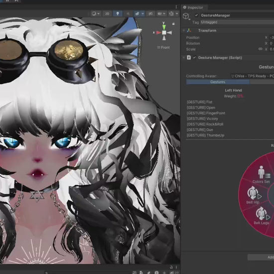Select the [GESTURE] FingerPoint entry

[x=206, y=113]
